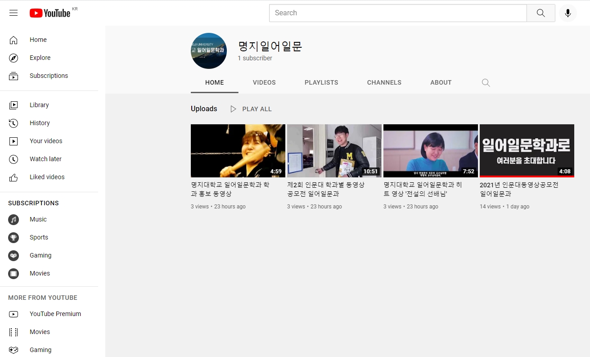Viewport: 590px width, 357px height.
Task: Click the Explore compass icon
Action: pyautogui.click(x=14, y=58)
